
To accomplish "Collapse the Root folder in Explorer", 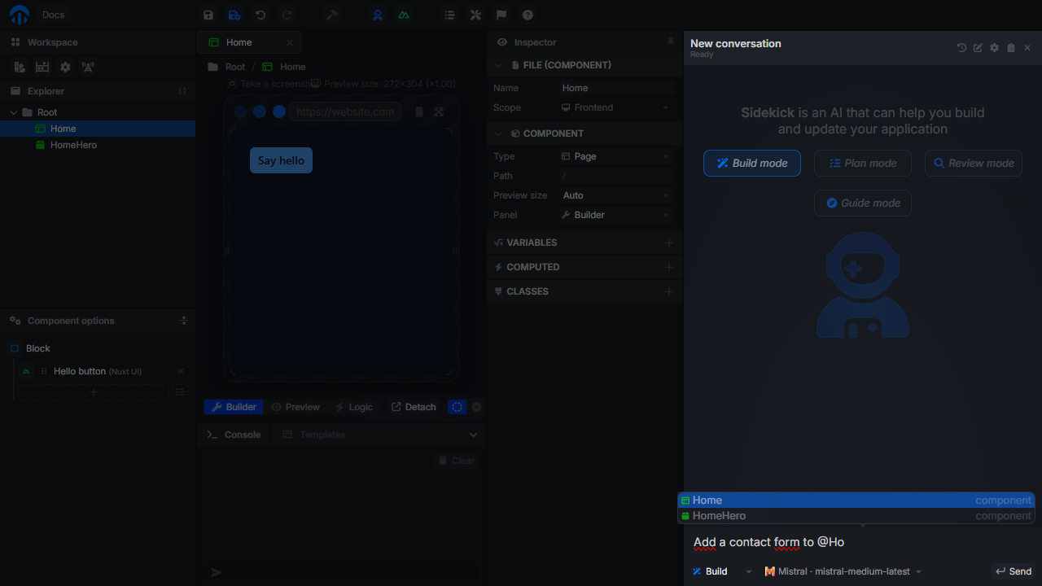I will click(14, 112).
